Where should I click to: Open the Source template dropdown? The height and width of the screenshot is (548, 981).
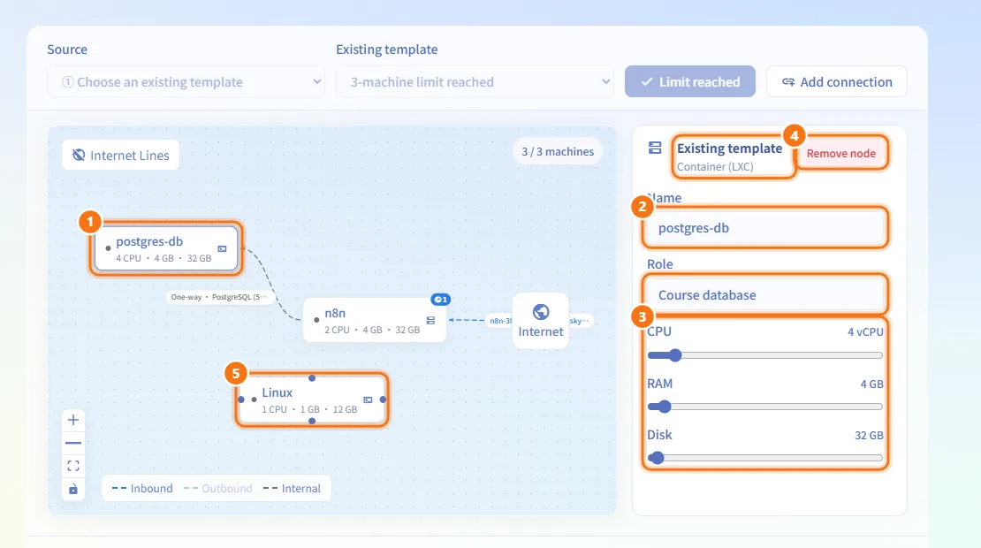point(186,82)
